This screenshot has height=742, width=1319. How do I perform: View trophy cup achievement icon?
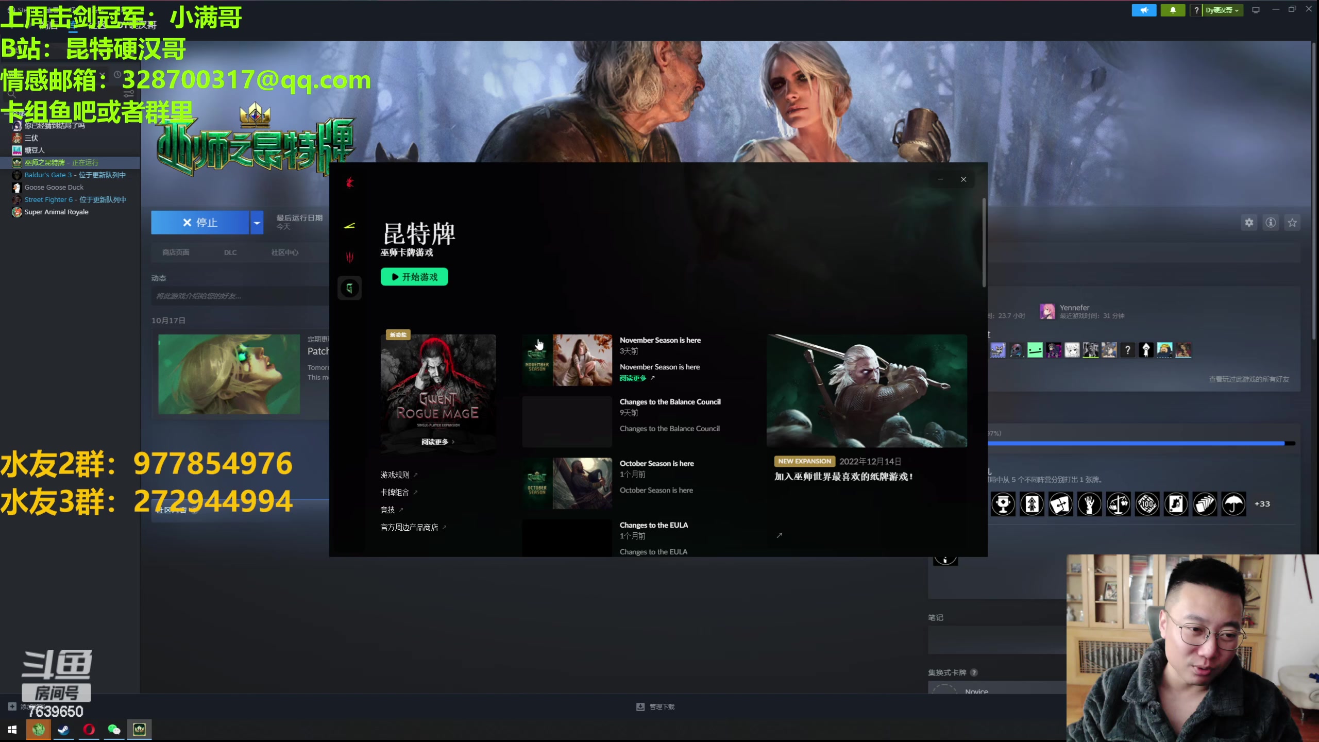[x=1003, y=504]
